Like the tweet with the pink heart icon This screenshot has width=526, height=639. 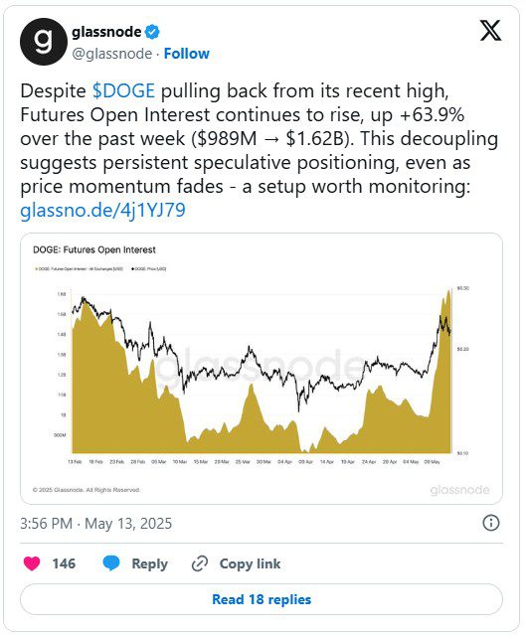coord(32,563)
